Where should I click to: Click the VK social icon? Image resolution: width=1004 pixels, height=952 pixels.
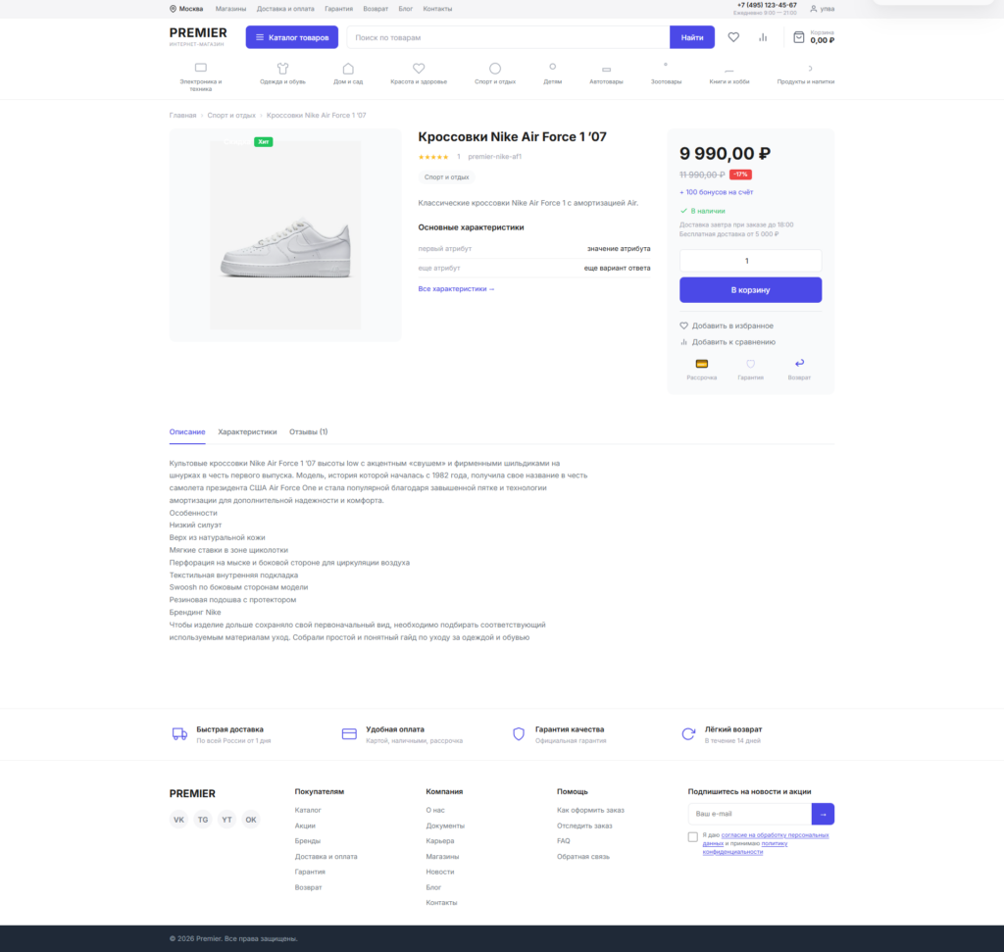178,820
